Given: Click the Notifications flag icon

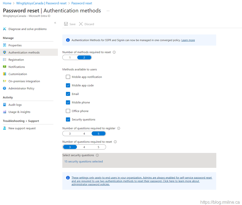Looking at the screenshot, I should coord(5,67).
